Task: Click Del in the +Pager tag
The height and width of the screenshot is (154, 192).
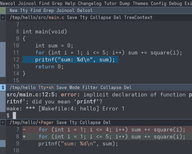Action: (x=107, y=122)
